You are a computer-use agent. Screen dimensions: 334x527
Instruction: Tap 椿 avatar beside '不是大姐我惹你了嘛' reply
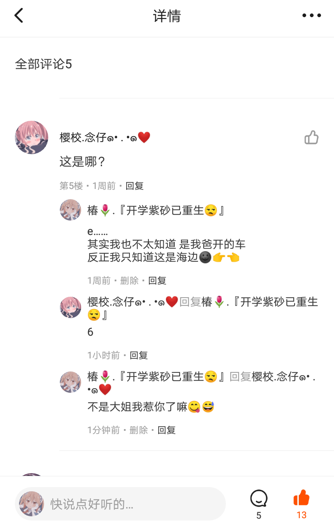[71, 382]
